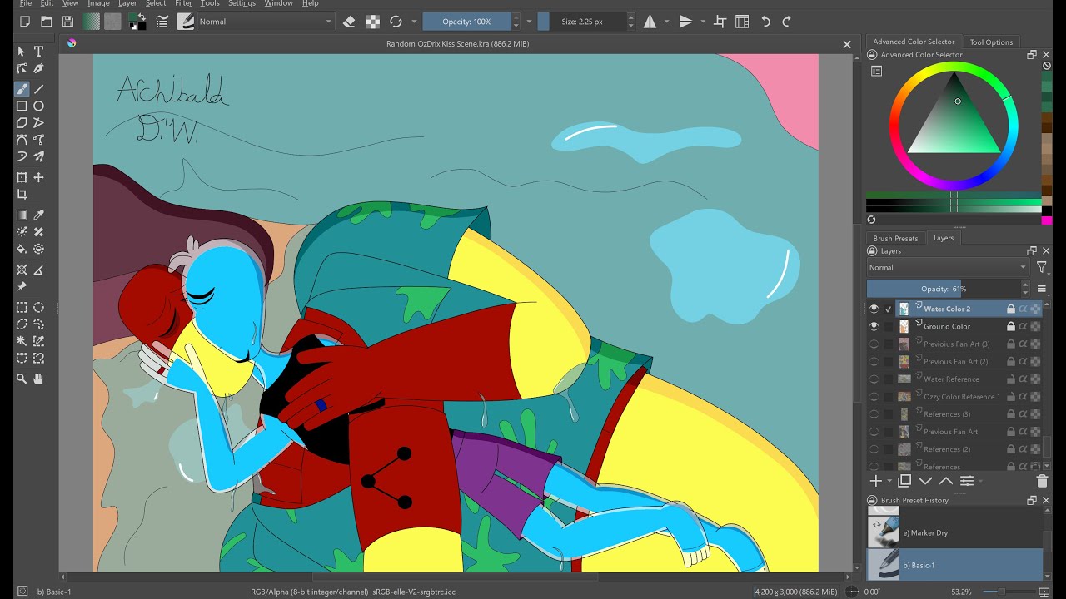This screenshot has width=1066, height=599.
Task: Toggle vertical mirror tool
Action: tap(685, 22)
